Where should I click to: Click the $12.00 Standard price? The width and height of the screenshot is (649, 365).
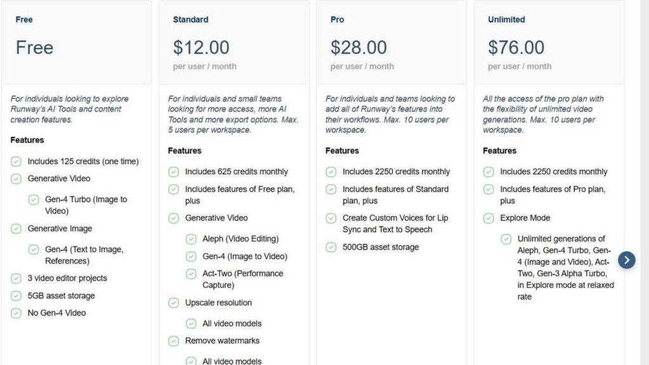click(x=201, y=48)
